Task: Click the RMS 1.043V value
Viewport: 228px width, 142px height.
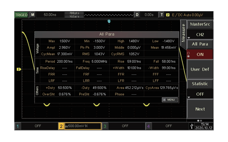Action: point(99,54)
